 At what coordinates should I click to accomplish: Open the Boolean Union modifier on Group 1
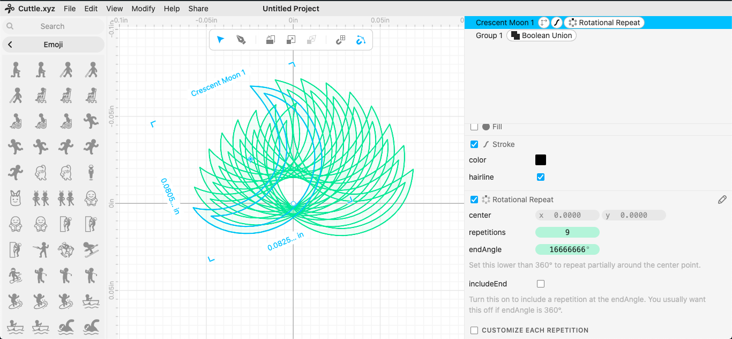[541, 35]
